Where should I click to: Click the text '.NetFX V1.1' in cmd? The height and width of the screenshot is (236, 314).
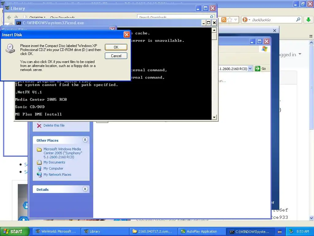(29, 92)
